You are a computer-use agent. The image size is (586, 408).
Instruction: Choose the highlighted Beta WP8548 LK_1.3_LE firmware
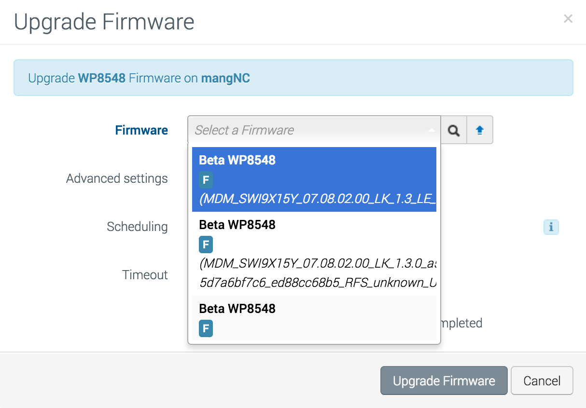[x=314, y=179]
